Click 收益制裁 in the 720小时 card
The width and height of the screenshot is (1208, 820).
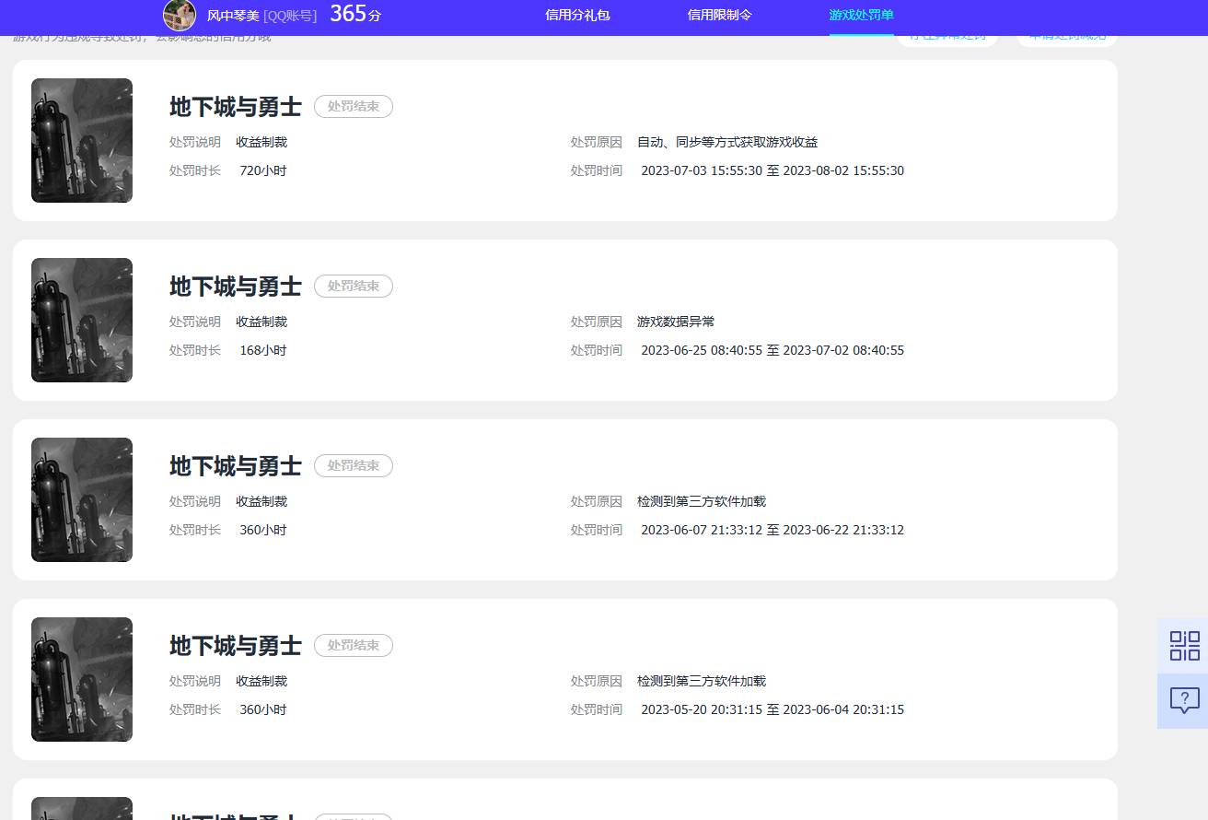[x=261, y=142]
